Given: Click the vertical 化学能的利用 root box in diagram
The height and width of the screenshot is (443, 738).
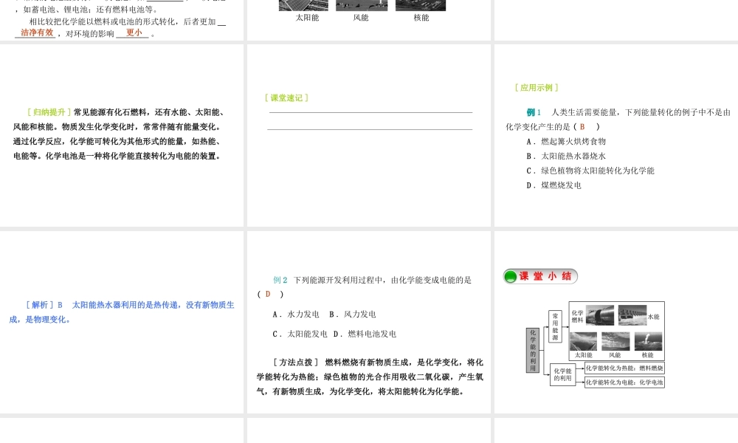Looking at the screenshot, I should click(x=533, y=351).
